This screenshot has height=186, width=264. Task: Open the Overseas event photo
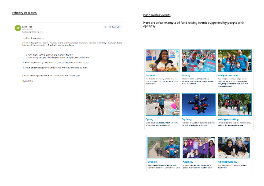pos(163,147)
